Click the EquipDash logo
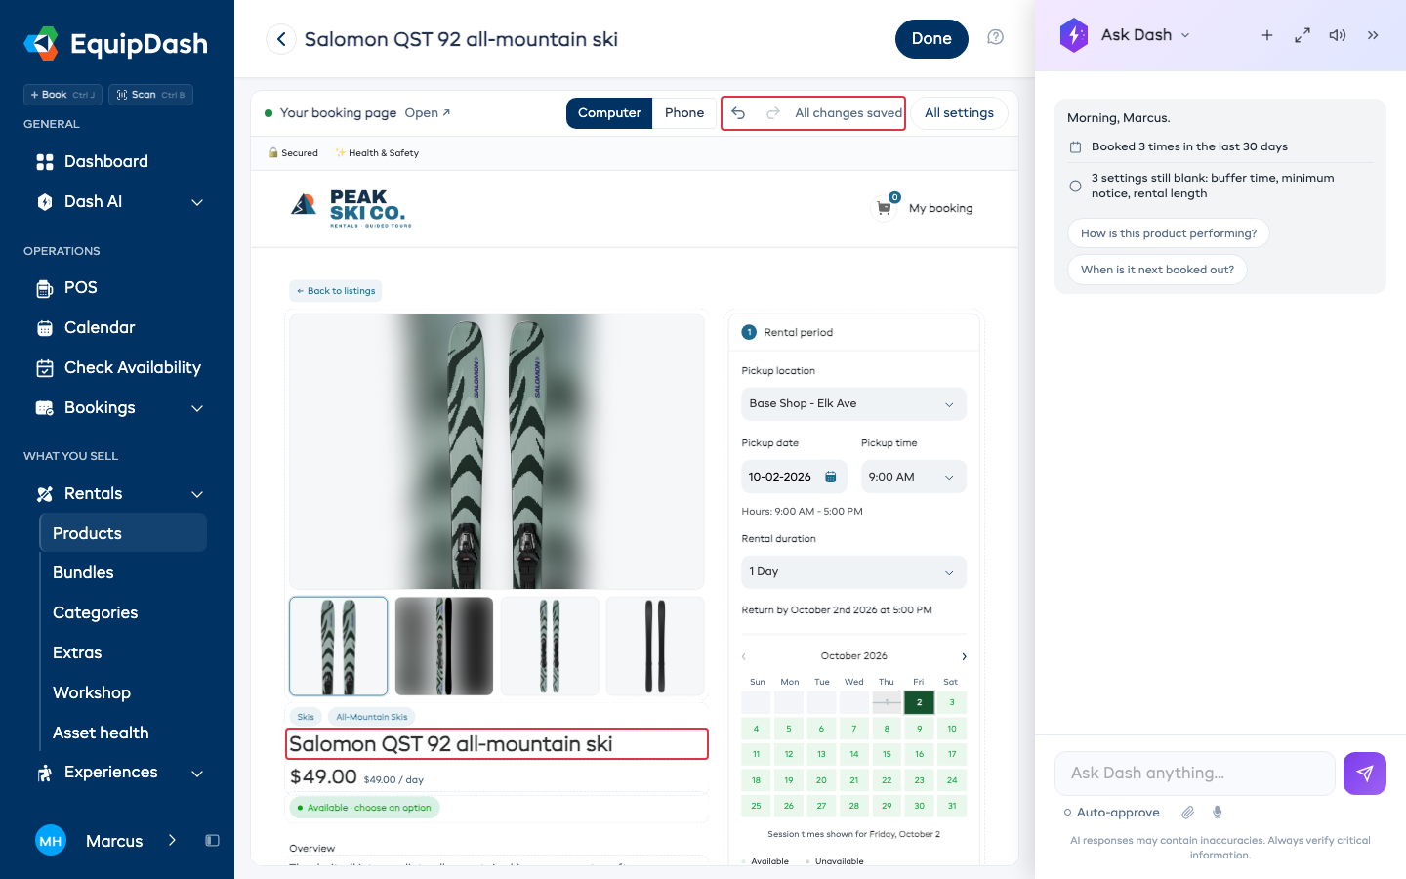Image resolution: width=1406 pixels, height=879 pixels. (x=115, y=43)
